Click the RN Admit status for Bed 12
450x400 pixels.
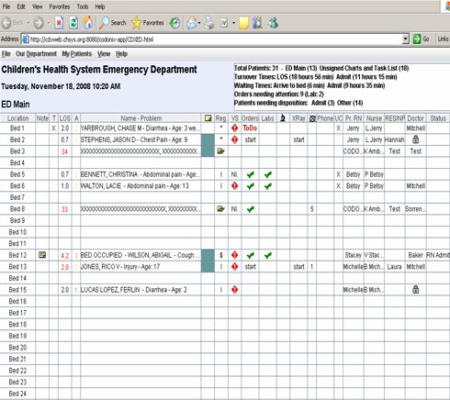(438, 255)
